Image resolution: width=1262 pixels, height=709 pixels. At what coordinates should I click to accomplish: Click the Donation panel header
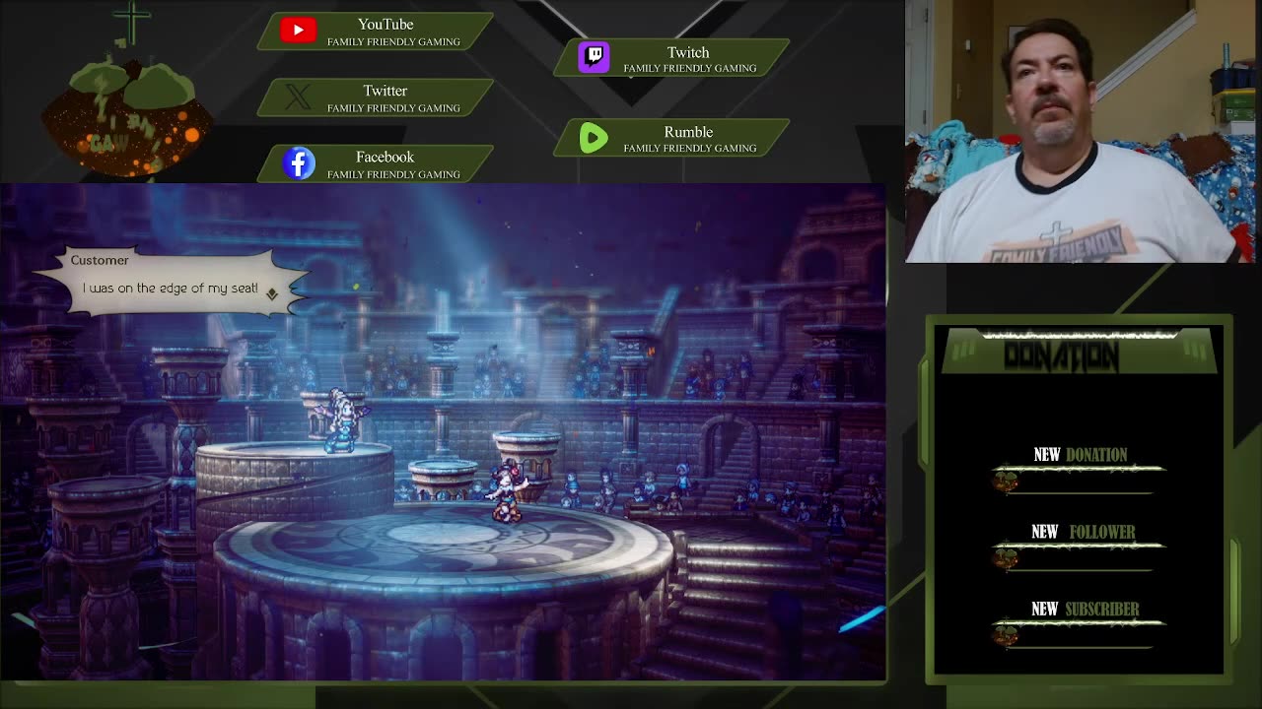coord(1079,352)
